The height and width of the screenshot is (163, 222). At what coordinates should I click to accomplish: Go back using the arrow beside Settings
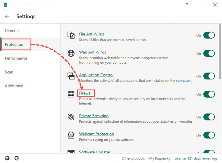(x=7, y=16)
